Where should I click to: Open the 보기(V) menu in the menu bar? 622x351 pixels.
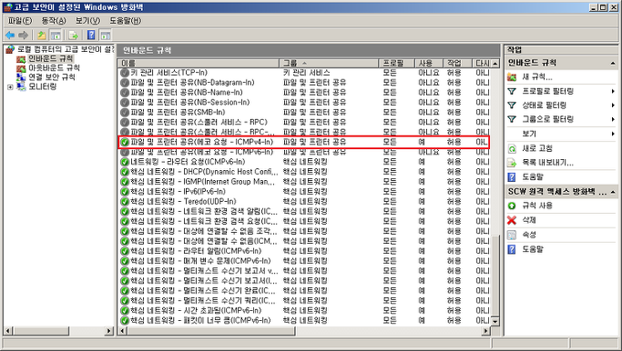click(87, 21)
